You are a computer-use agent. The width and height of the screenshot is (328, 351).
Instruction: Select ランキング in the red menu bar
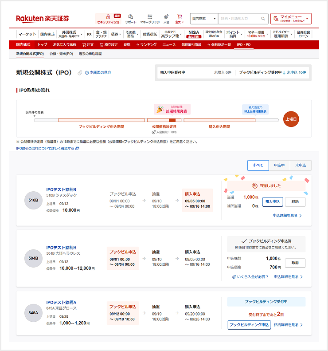146,45
